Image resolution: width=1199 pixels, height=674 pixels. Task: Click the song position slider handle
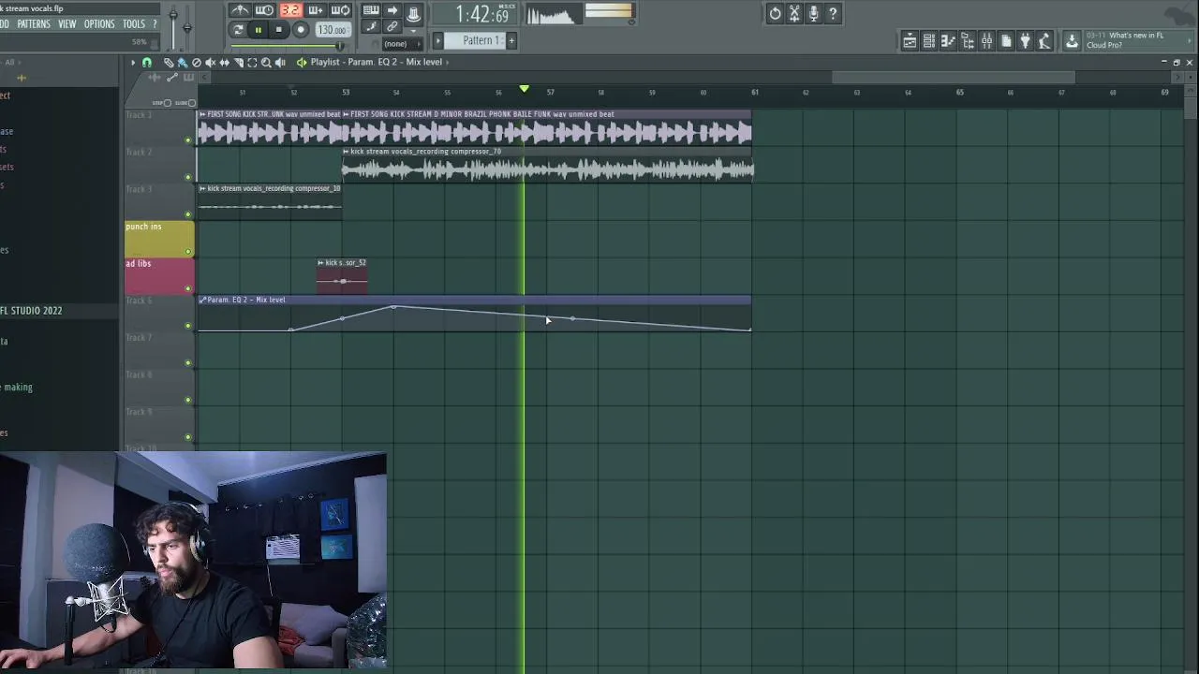339,45
